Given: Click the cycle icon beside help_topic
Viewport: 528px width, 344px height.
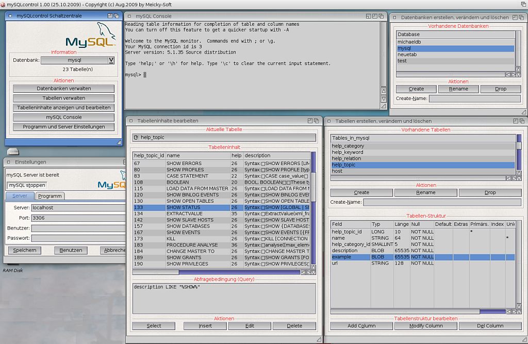Looking at the screenshot, I should point(136,138).
